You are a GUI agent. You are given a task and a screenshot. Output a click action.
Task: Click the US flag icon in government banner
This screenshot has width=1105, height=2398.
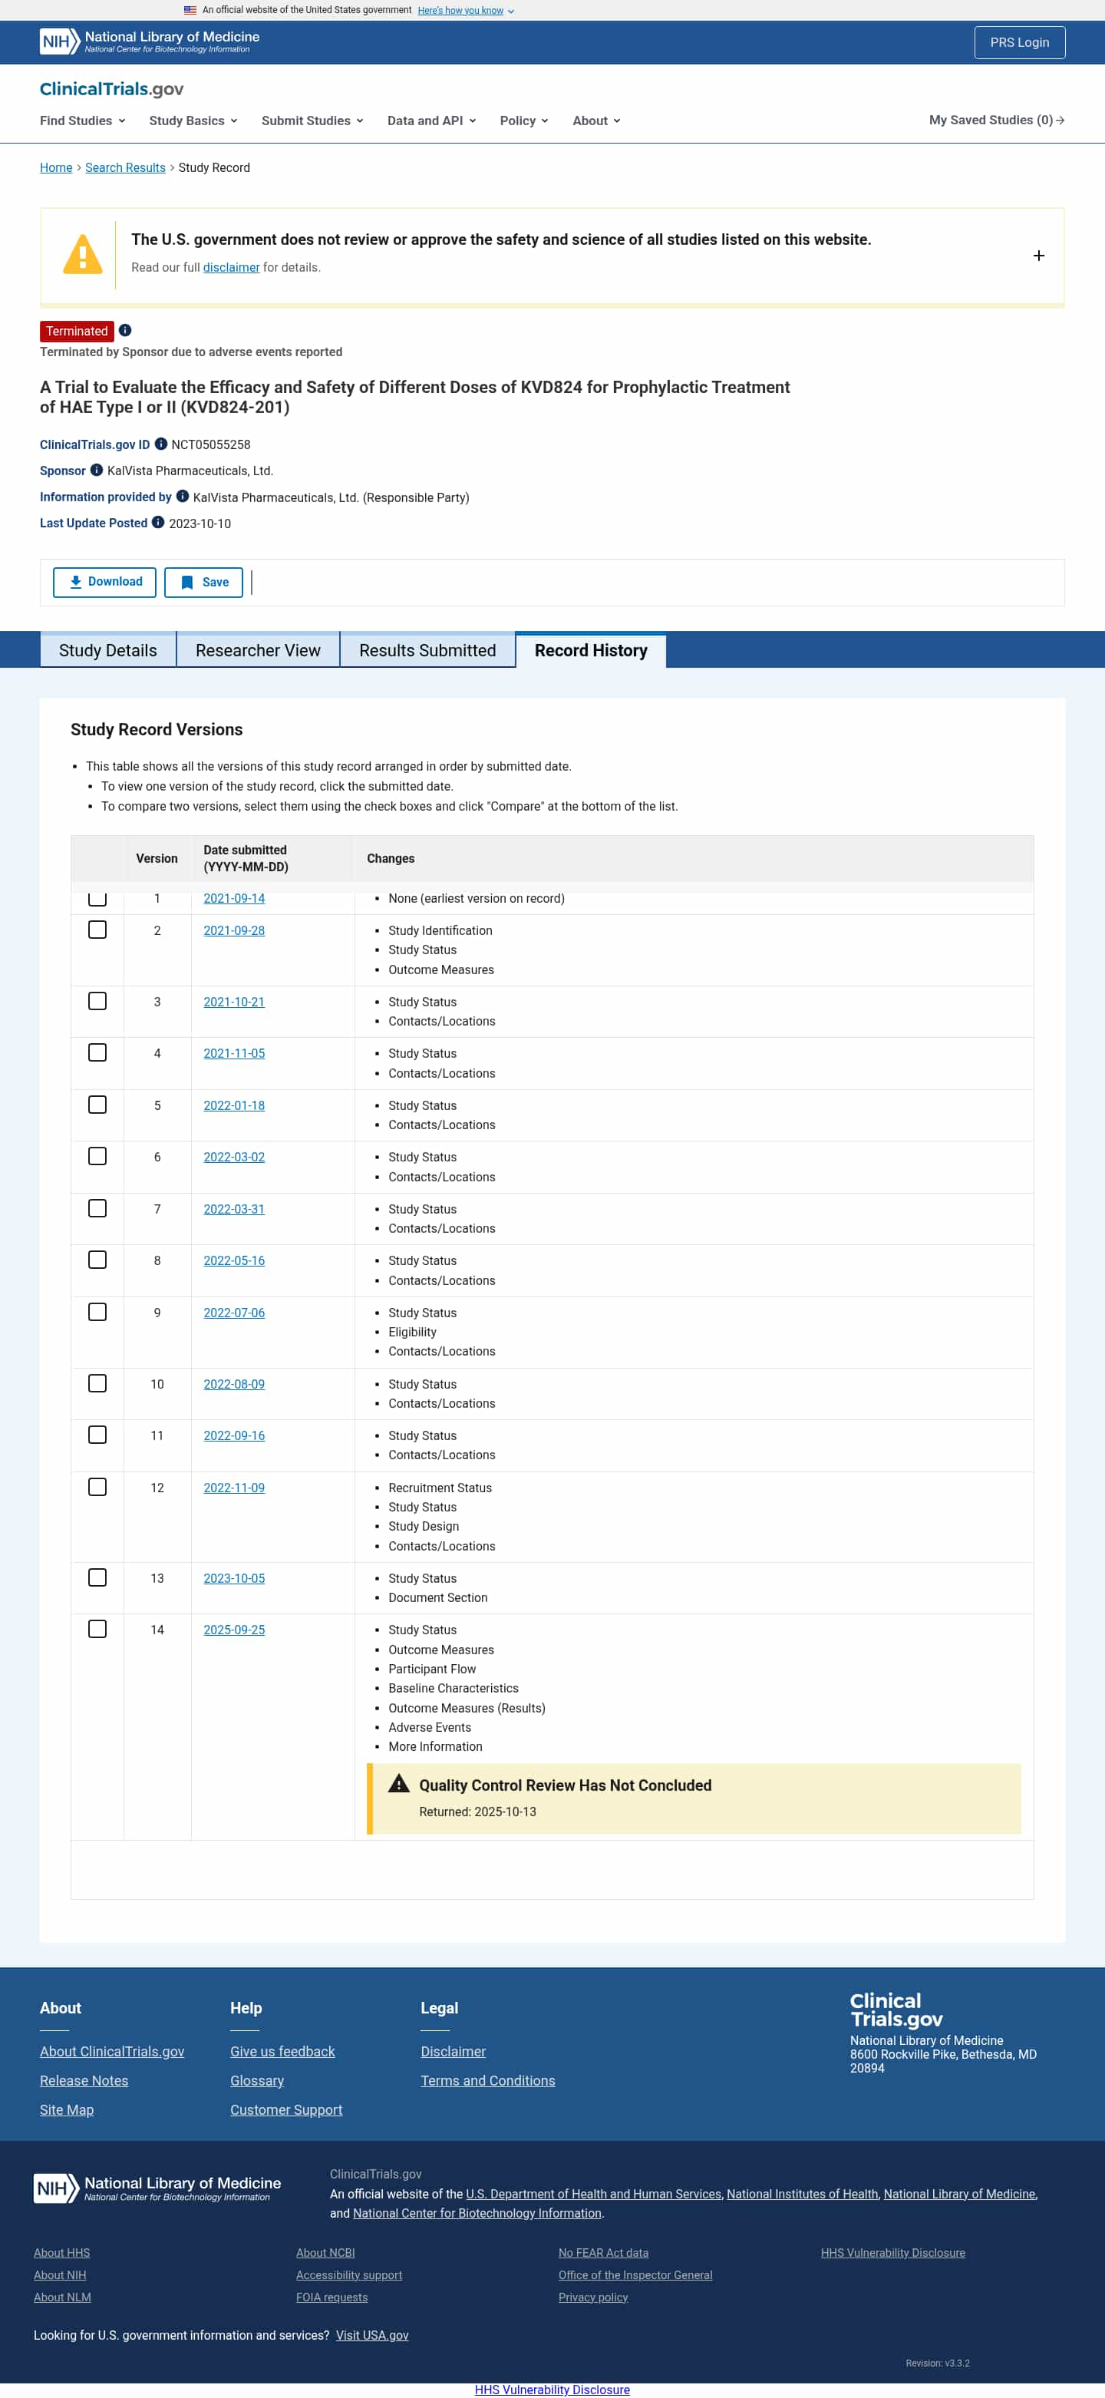pos(190,10)
